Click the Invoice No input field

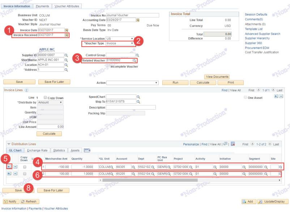(x=132, y=15)
